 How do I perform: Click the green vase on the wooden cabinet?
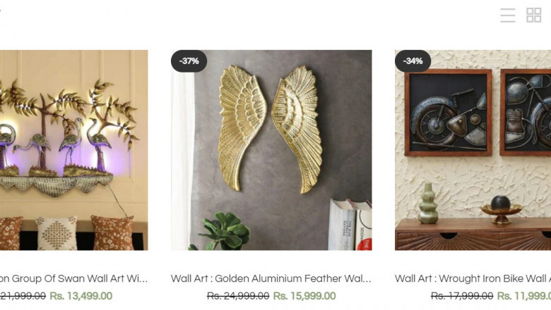click(428, 204)
